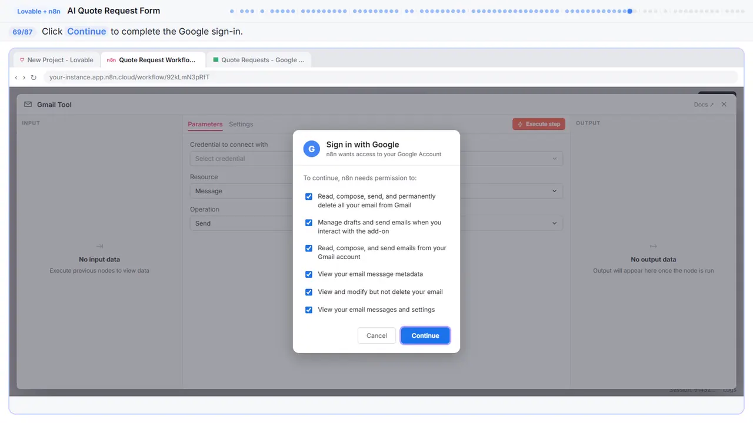Open the Docs link
This screenshot has height=423, width=753.
pyautogui.click(x=704, y=105)
